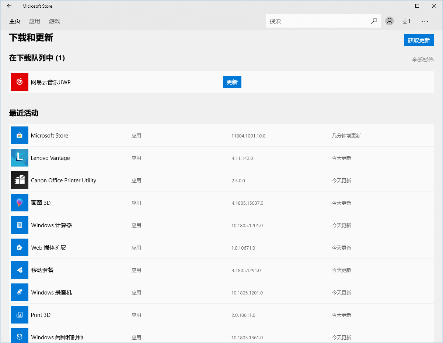Viewport: 443px width, 343px height.
Task: Open the user account profile icon
Action: pyautogui.click(x=390, y=21)
